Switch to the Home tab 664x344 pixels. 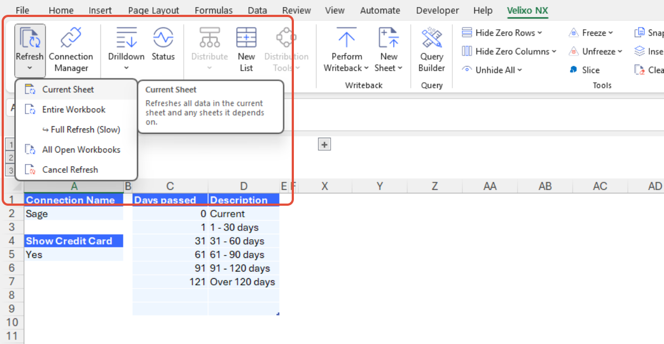pyautogui.click(x=61, y=10)
